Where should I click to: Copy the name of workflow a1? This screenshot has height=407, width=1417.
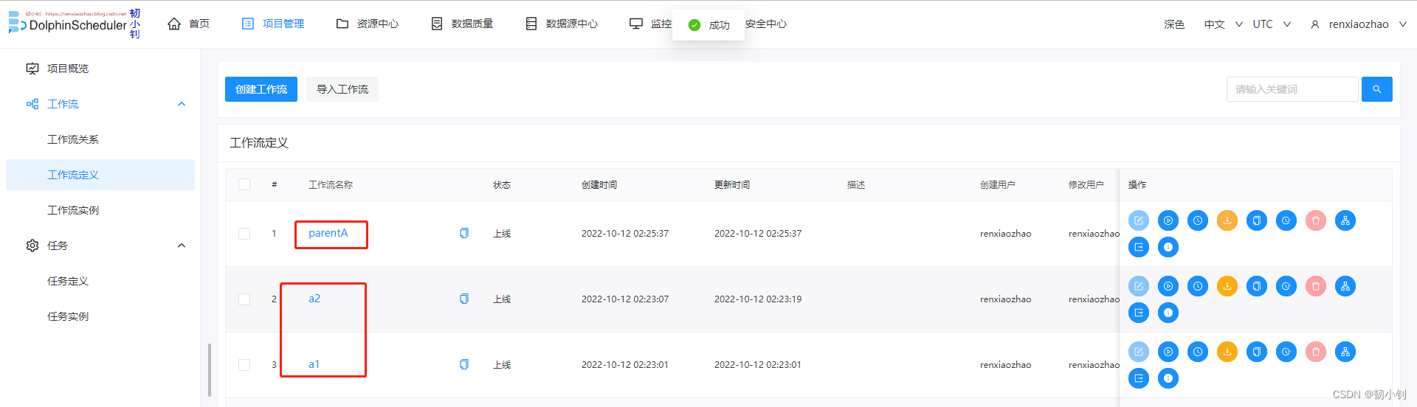coord(464,364)
